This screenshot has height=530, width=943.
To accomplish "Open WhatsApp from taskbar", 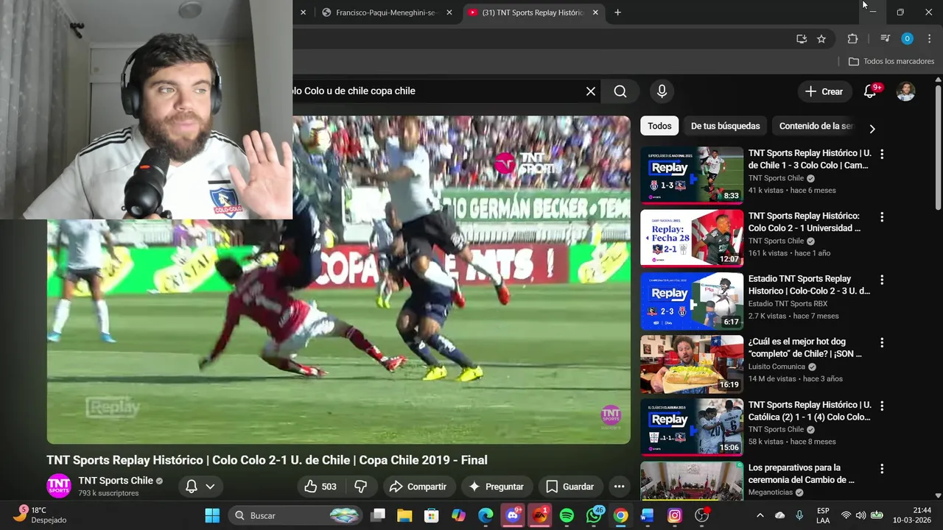I will 594,515.
